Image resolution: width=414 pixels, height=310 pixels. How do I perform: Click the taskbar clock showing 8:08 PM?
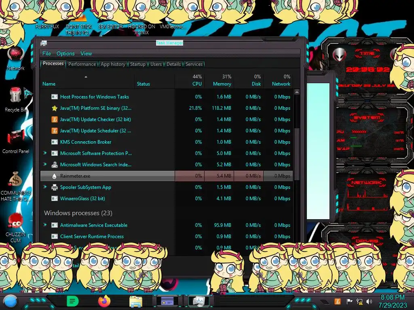[x=392, y=301]
